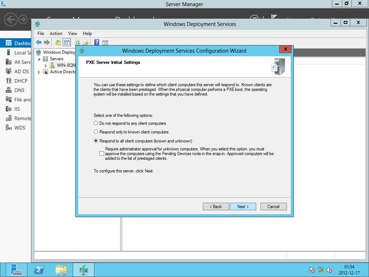Screen dimensions: 369x277
Task: Open the blue Help toolbar icon
Action: (97, 42)
